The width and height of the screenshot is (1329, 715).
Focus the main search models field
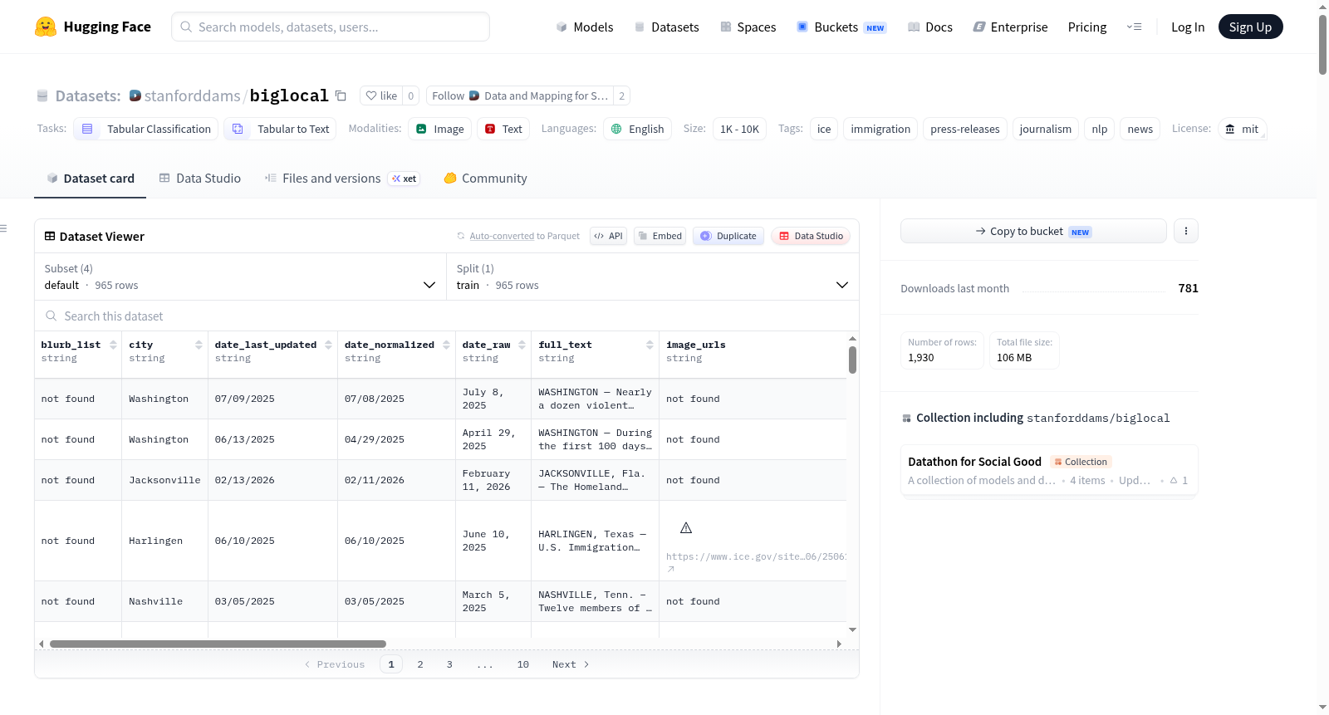pyautogui.click(x=331, y=27)
